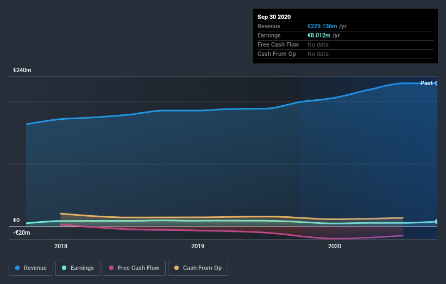The image size is (446, 284).
Task: Click No data next to Cash From Op
Action: 318,54
